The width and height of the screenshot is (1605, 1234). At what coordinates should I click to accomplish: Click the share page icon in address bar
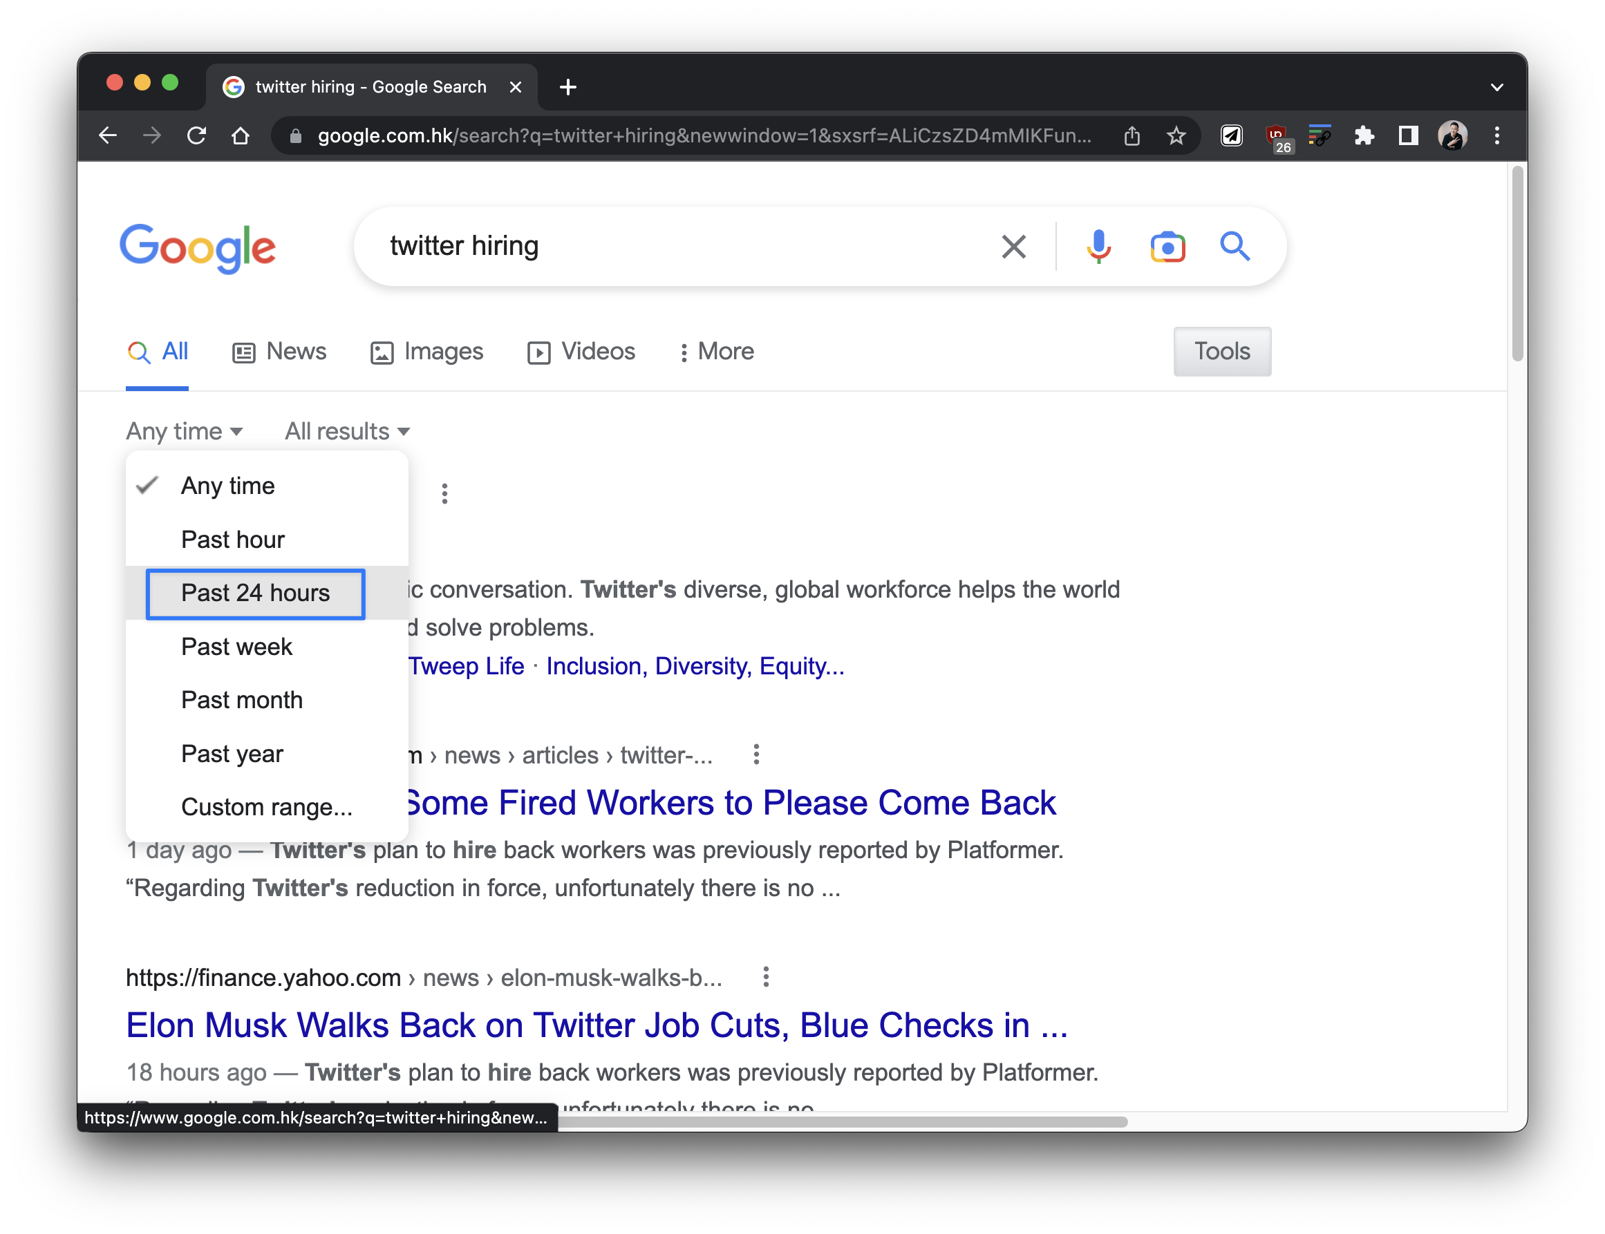(x=1132, y=136)
